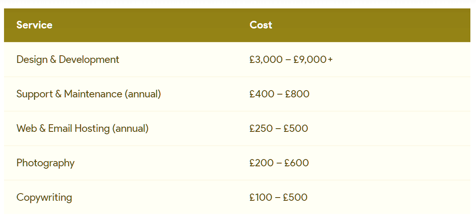Select the Copywriting service cell
The image size is (476, 220).
pos(44,198)
